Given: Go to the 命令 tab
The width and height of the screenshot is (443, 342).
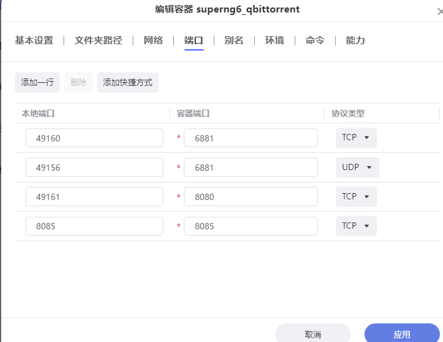Looking at the screenshot, I should 315,40.
